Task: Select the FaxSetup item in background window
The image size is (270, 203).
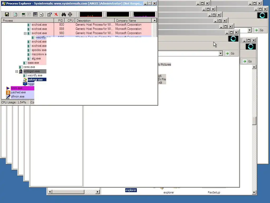Action: [214, 192]
